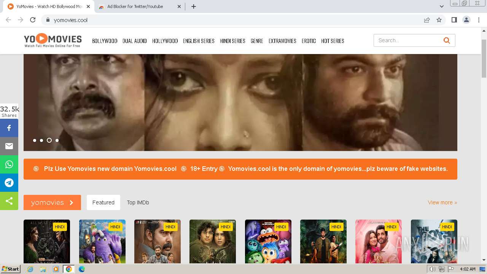Select the active third slider dot
Image resolution: width=487 pixels, height=274 pixels.
click(x=49, y=140)
